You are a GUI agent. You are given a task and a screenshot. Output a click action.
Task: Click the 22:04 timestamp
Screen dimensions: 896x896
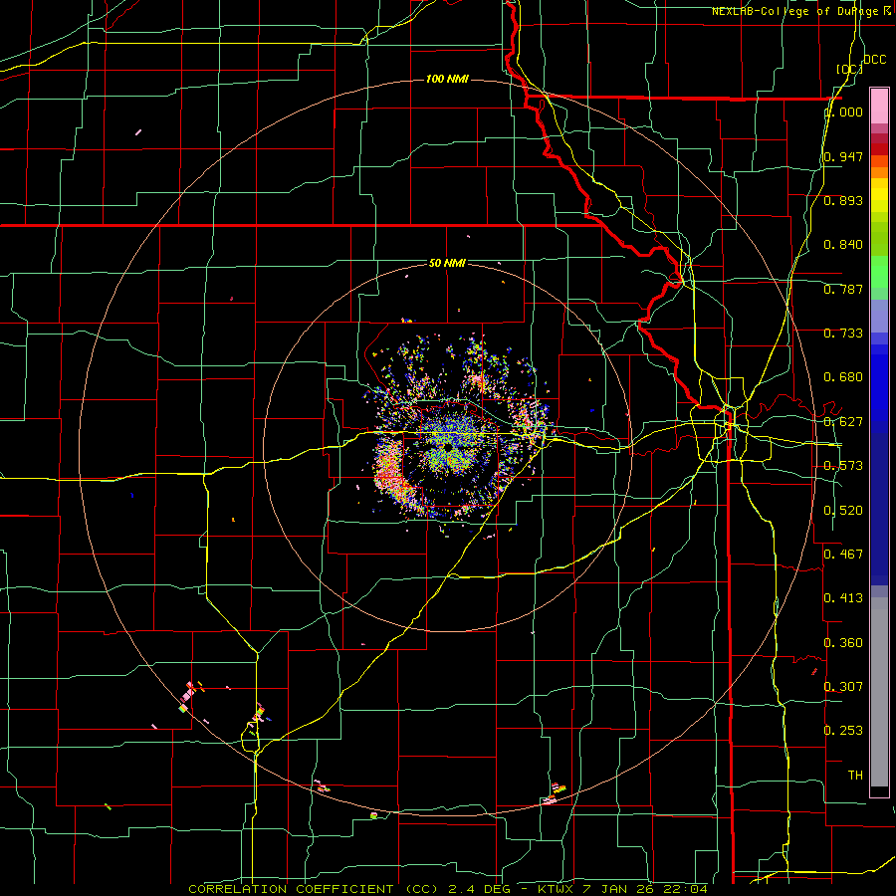click(685, 889)
